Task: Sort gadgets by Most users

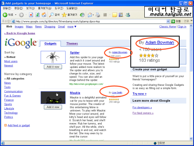Action: coord(11,61)
